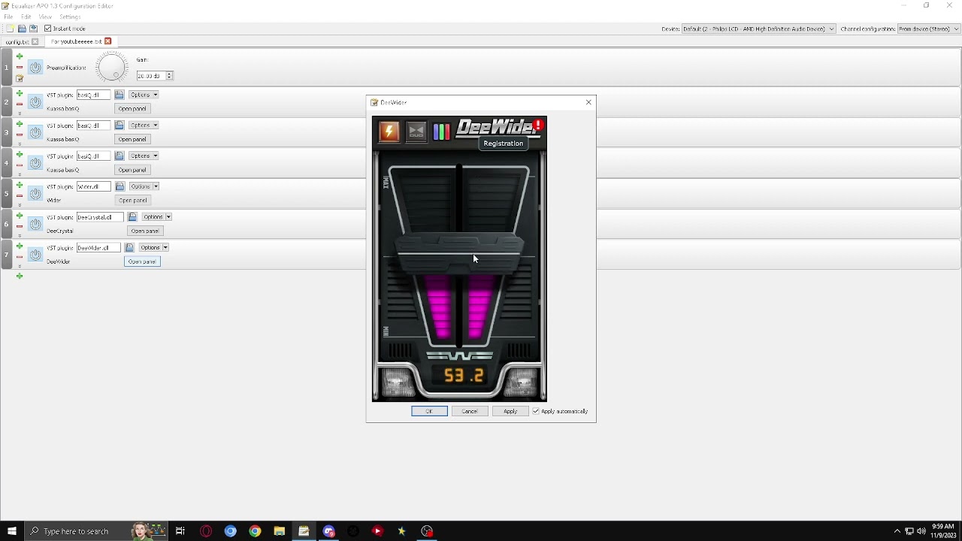The image size is (962, 541).
Task: Click the green plus in row 1
Action: (x=20, y=56)
